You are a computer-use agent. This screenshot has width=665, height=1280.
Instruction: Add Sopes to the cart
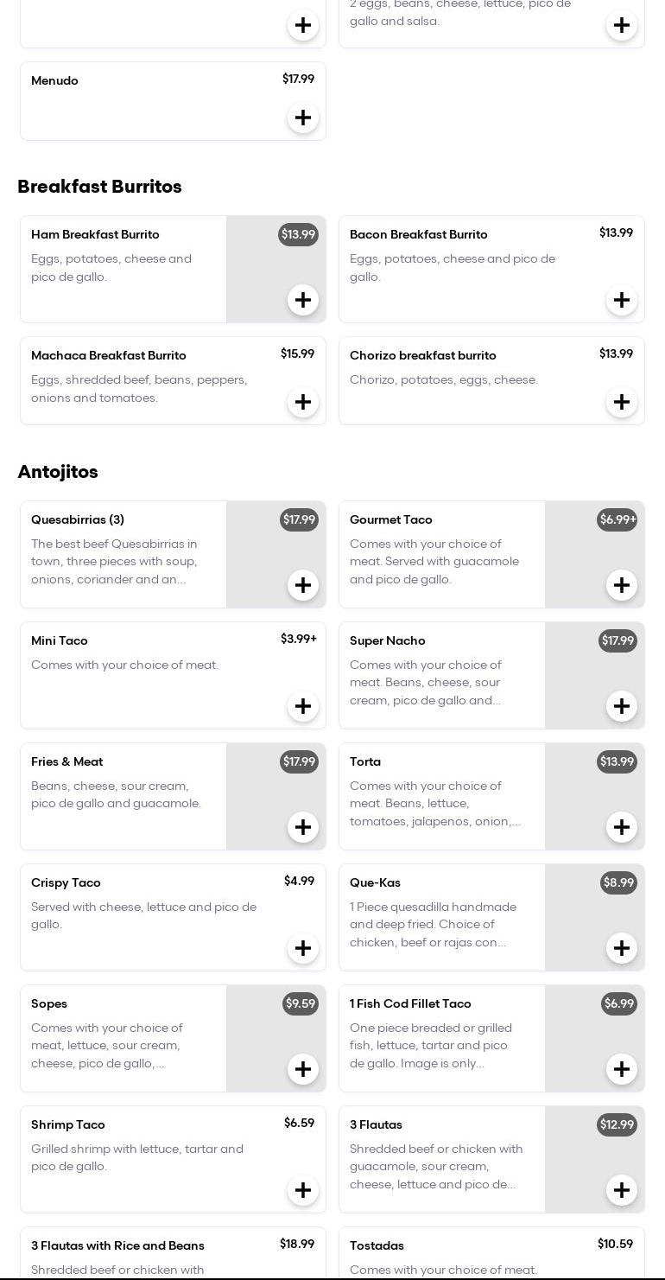pos(303,1069)
